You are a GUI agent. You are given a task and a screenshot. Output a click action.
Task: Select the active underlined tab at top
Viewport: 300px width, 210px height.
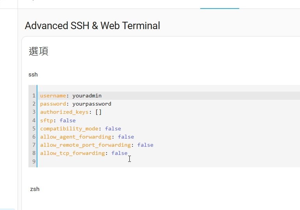pyautogui.click(x=219, y=5)
